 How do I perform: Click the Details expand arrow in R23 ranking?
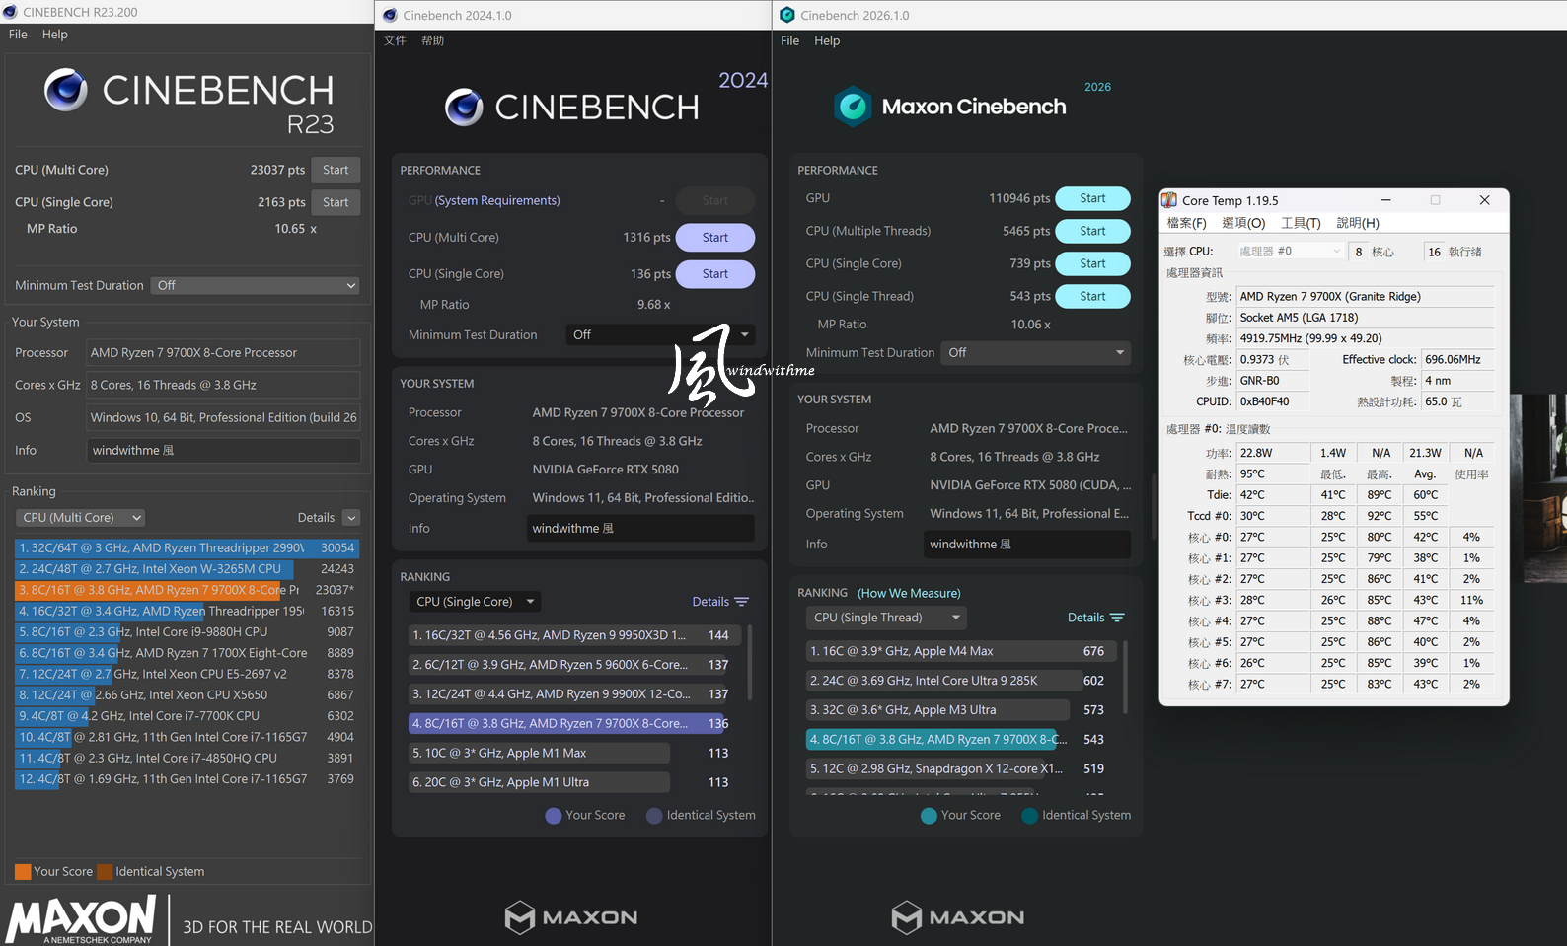tap(352, 518)
